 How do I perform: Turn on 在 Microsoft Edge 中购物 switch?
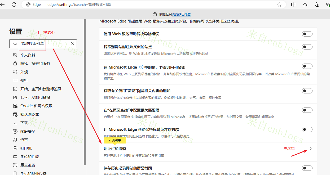[x=307, y=66]
